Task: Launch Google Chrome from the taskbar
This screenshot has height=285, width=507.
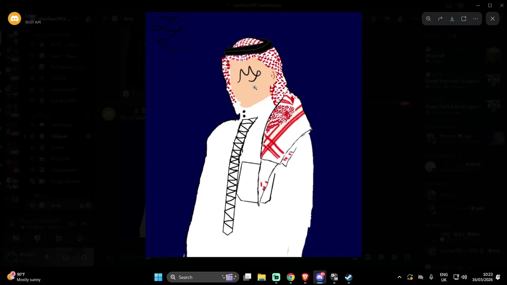Action: pos(291,277)
